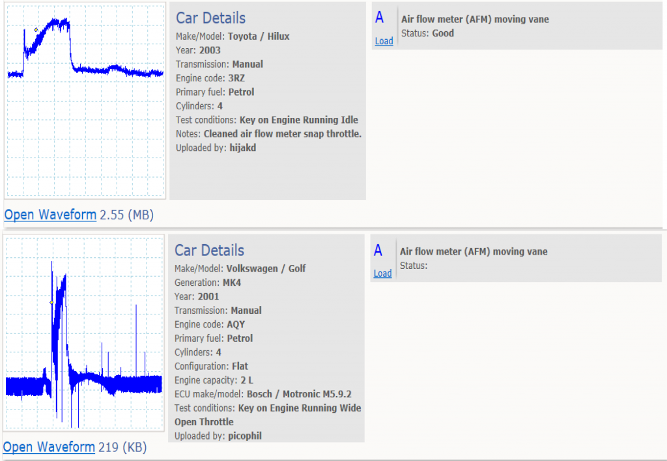Open the Volkswagen Golf waveform link
This screenshot has height=461, width=667.
(x=49, y=447)
